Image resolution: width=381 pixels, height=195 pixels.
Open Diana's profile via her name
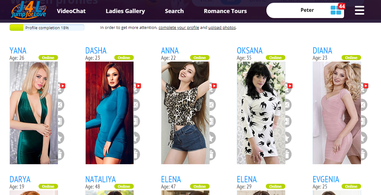pos(322,51)
